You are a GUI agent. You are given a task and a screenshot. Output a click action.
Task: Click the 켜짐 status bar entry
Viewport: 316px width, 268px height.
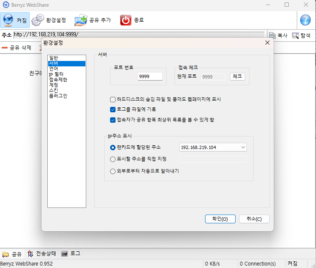click(x=293, y=263)
